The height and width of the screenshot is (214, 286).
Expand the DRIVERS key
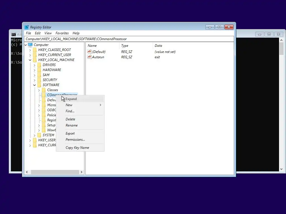click(34, 65)
